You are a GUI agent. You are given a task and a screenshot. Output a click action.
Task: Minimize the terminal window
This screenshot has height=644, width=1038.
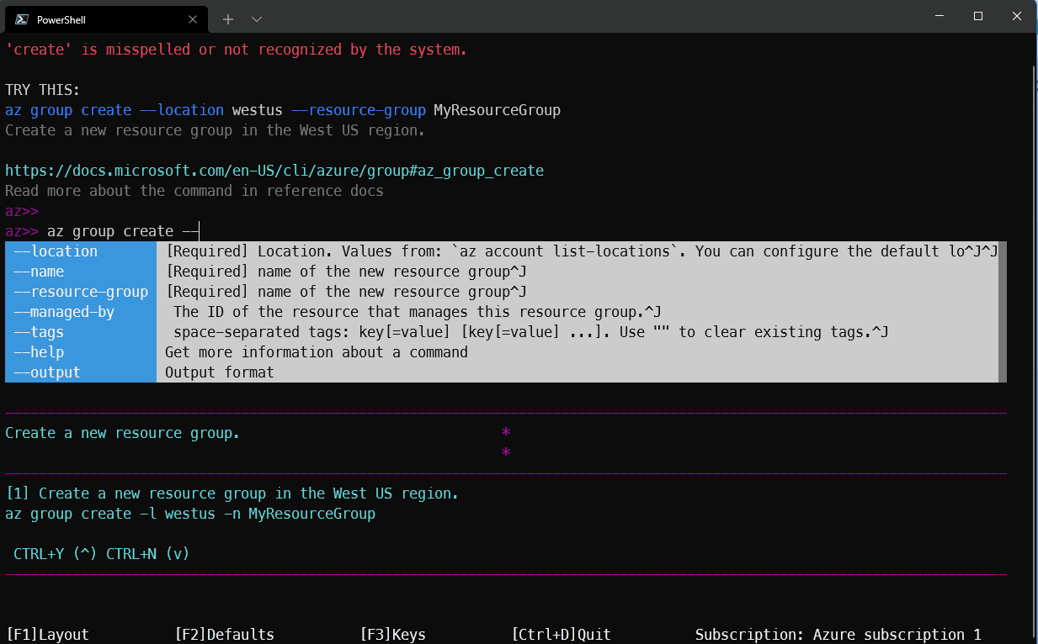(x=939, y=17)
